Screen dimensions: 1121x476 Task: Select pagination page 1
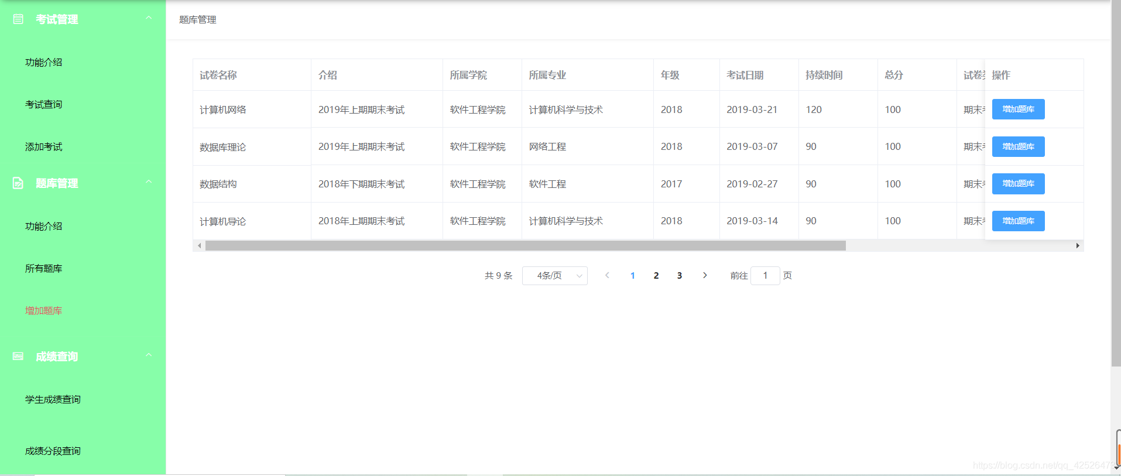pyautogui.click(x=633, y=275)
